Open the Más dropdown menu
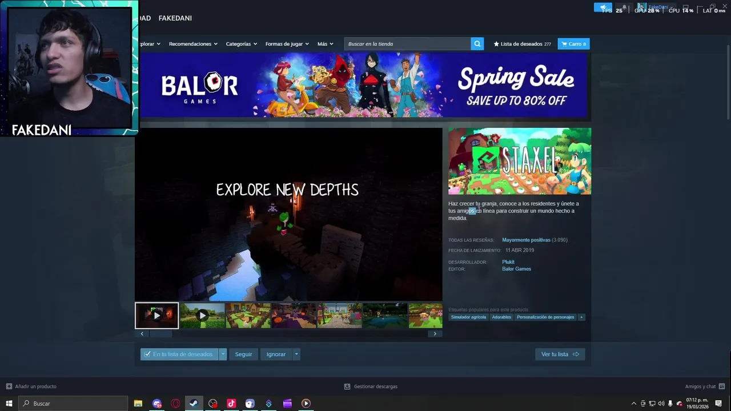 click(x=326, y=44)
